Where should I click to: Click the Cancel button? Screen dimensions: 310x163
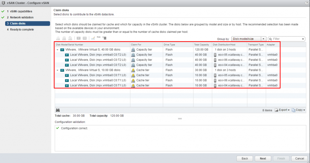pyautogui.click(x=299, y=158)
